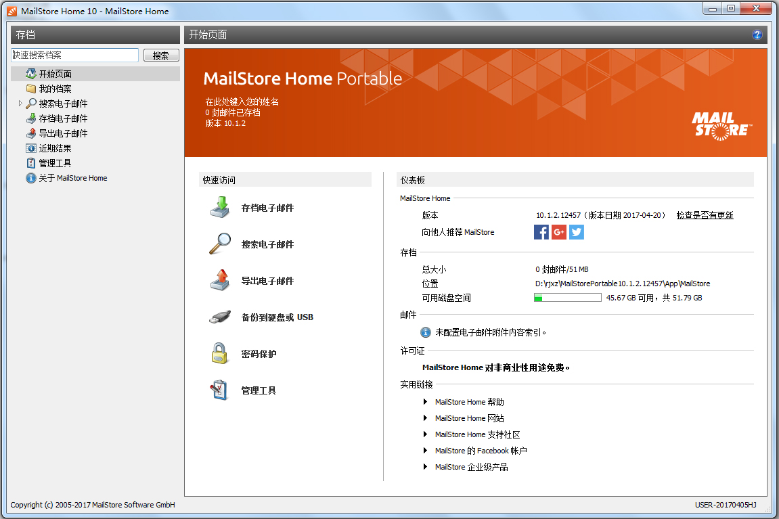Image resolution: width=779 pixels, height=519 pixels.
Task: Open 关于 MailStore Home in the sidebar
Action: (x=72, y=178)
